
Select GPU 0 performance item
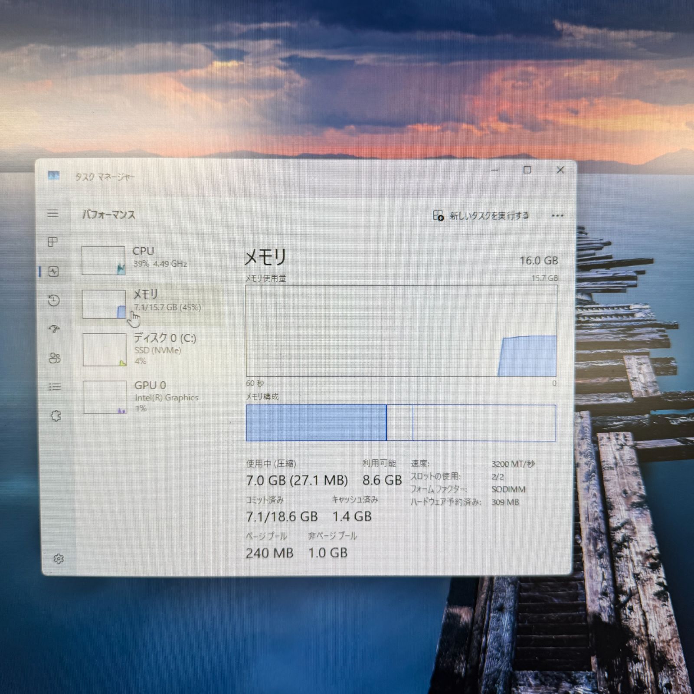coord(151,396)
